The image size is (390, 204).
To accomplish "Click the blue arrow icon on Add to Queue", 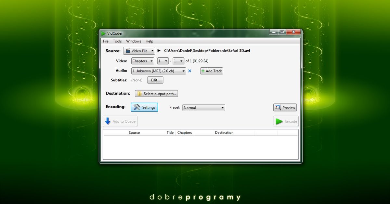I will pyautogui.click(x=108, y=121).
